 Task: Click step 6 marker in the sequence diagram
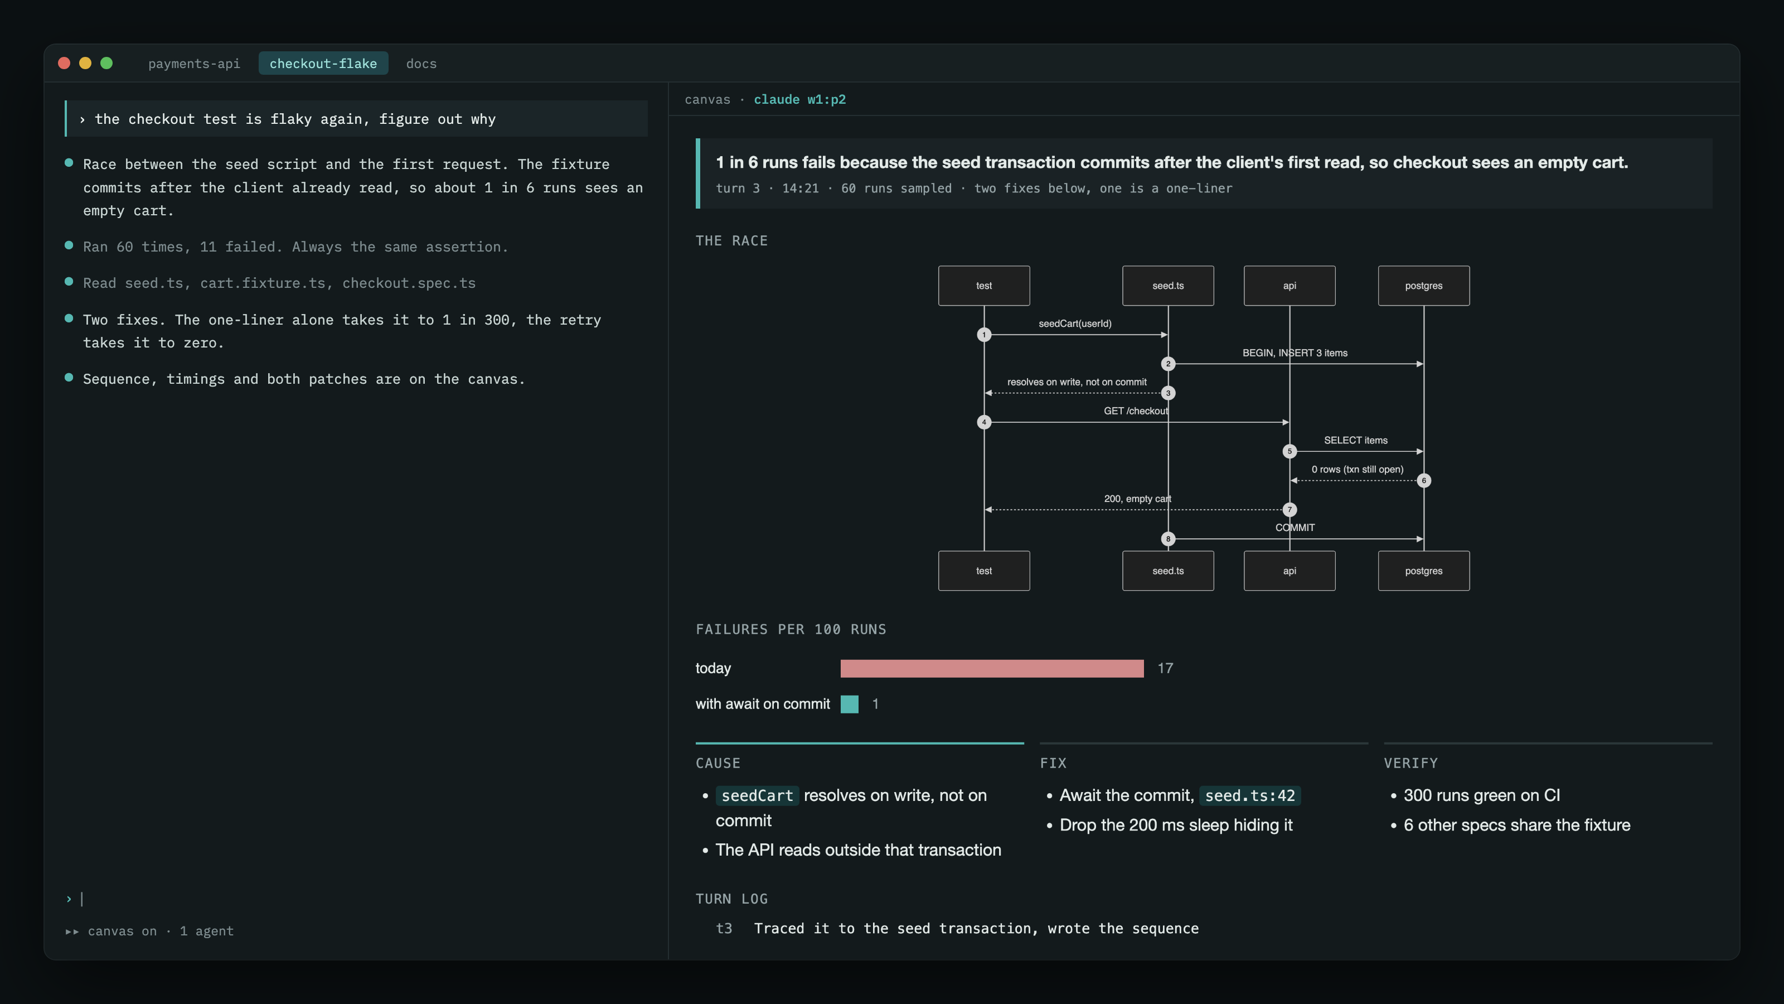pos(1424,480)
